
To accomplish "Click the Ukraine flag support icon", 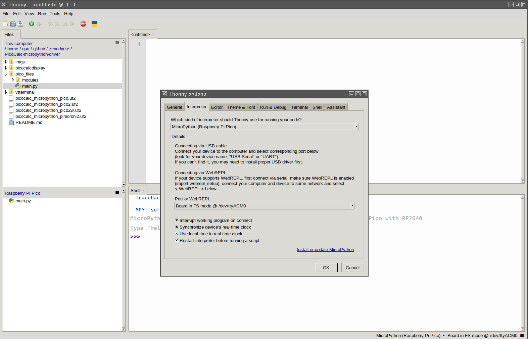I will click(x=94, y=24).
